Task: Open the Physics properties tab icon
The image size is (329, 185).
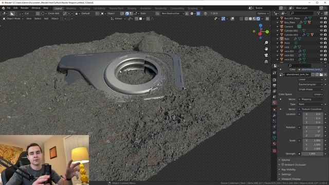Action: (275, 127)
